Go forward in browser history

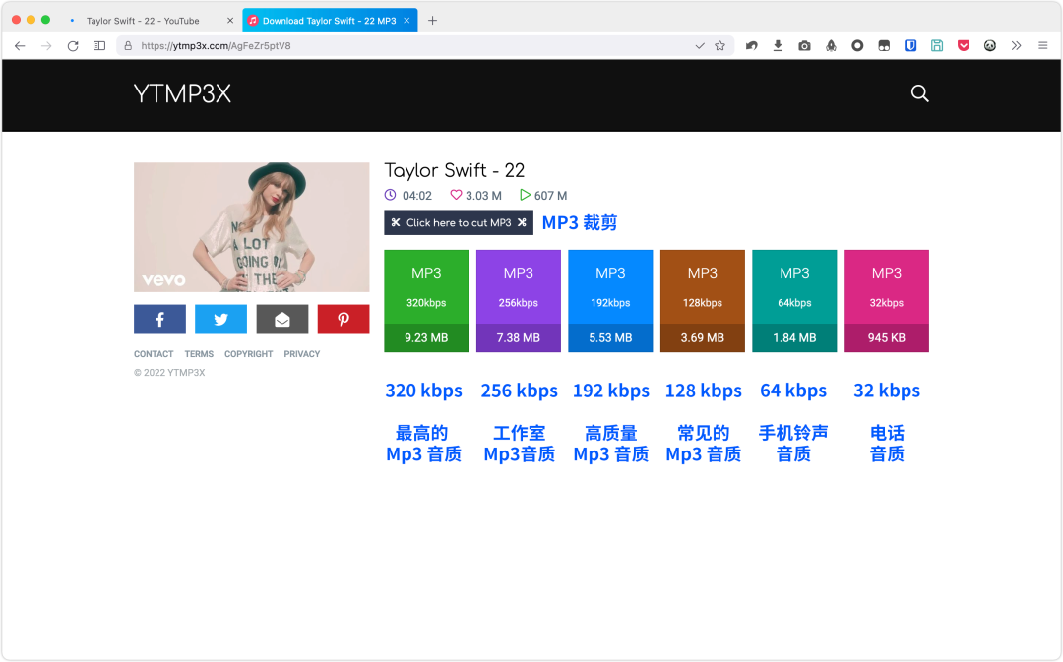click(x=46, y=46)
